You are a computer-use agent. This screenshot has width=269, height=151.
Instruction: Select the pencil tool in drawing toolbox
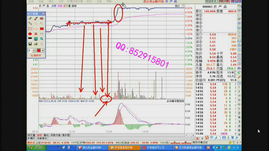click(x=30, y=18)
